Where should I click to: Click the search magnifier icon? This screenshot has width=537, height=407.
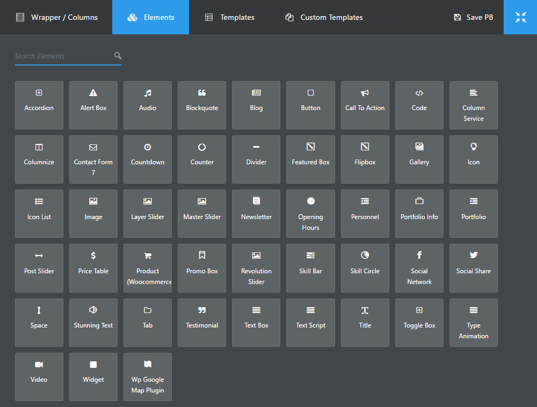(118, 56)
